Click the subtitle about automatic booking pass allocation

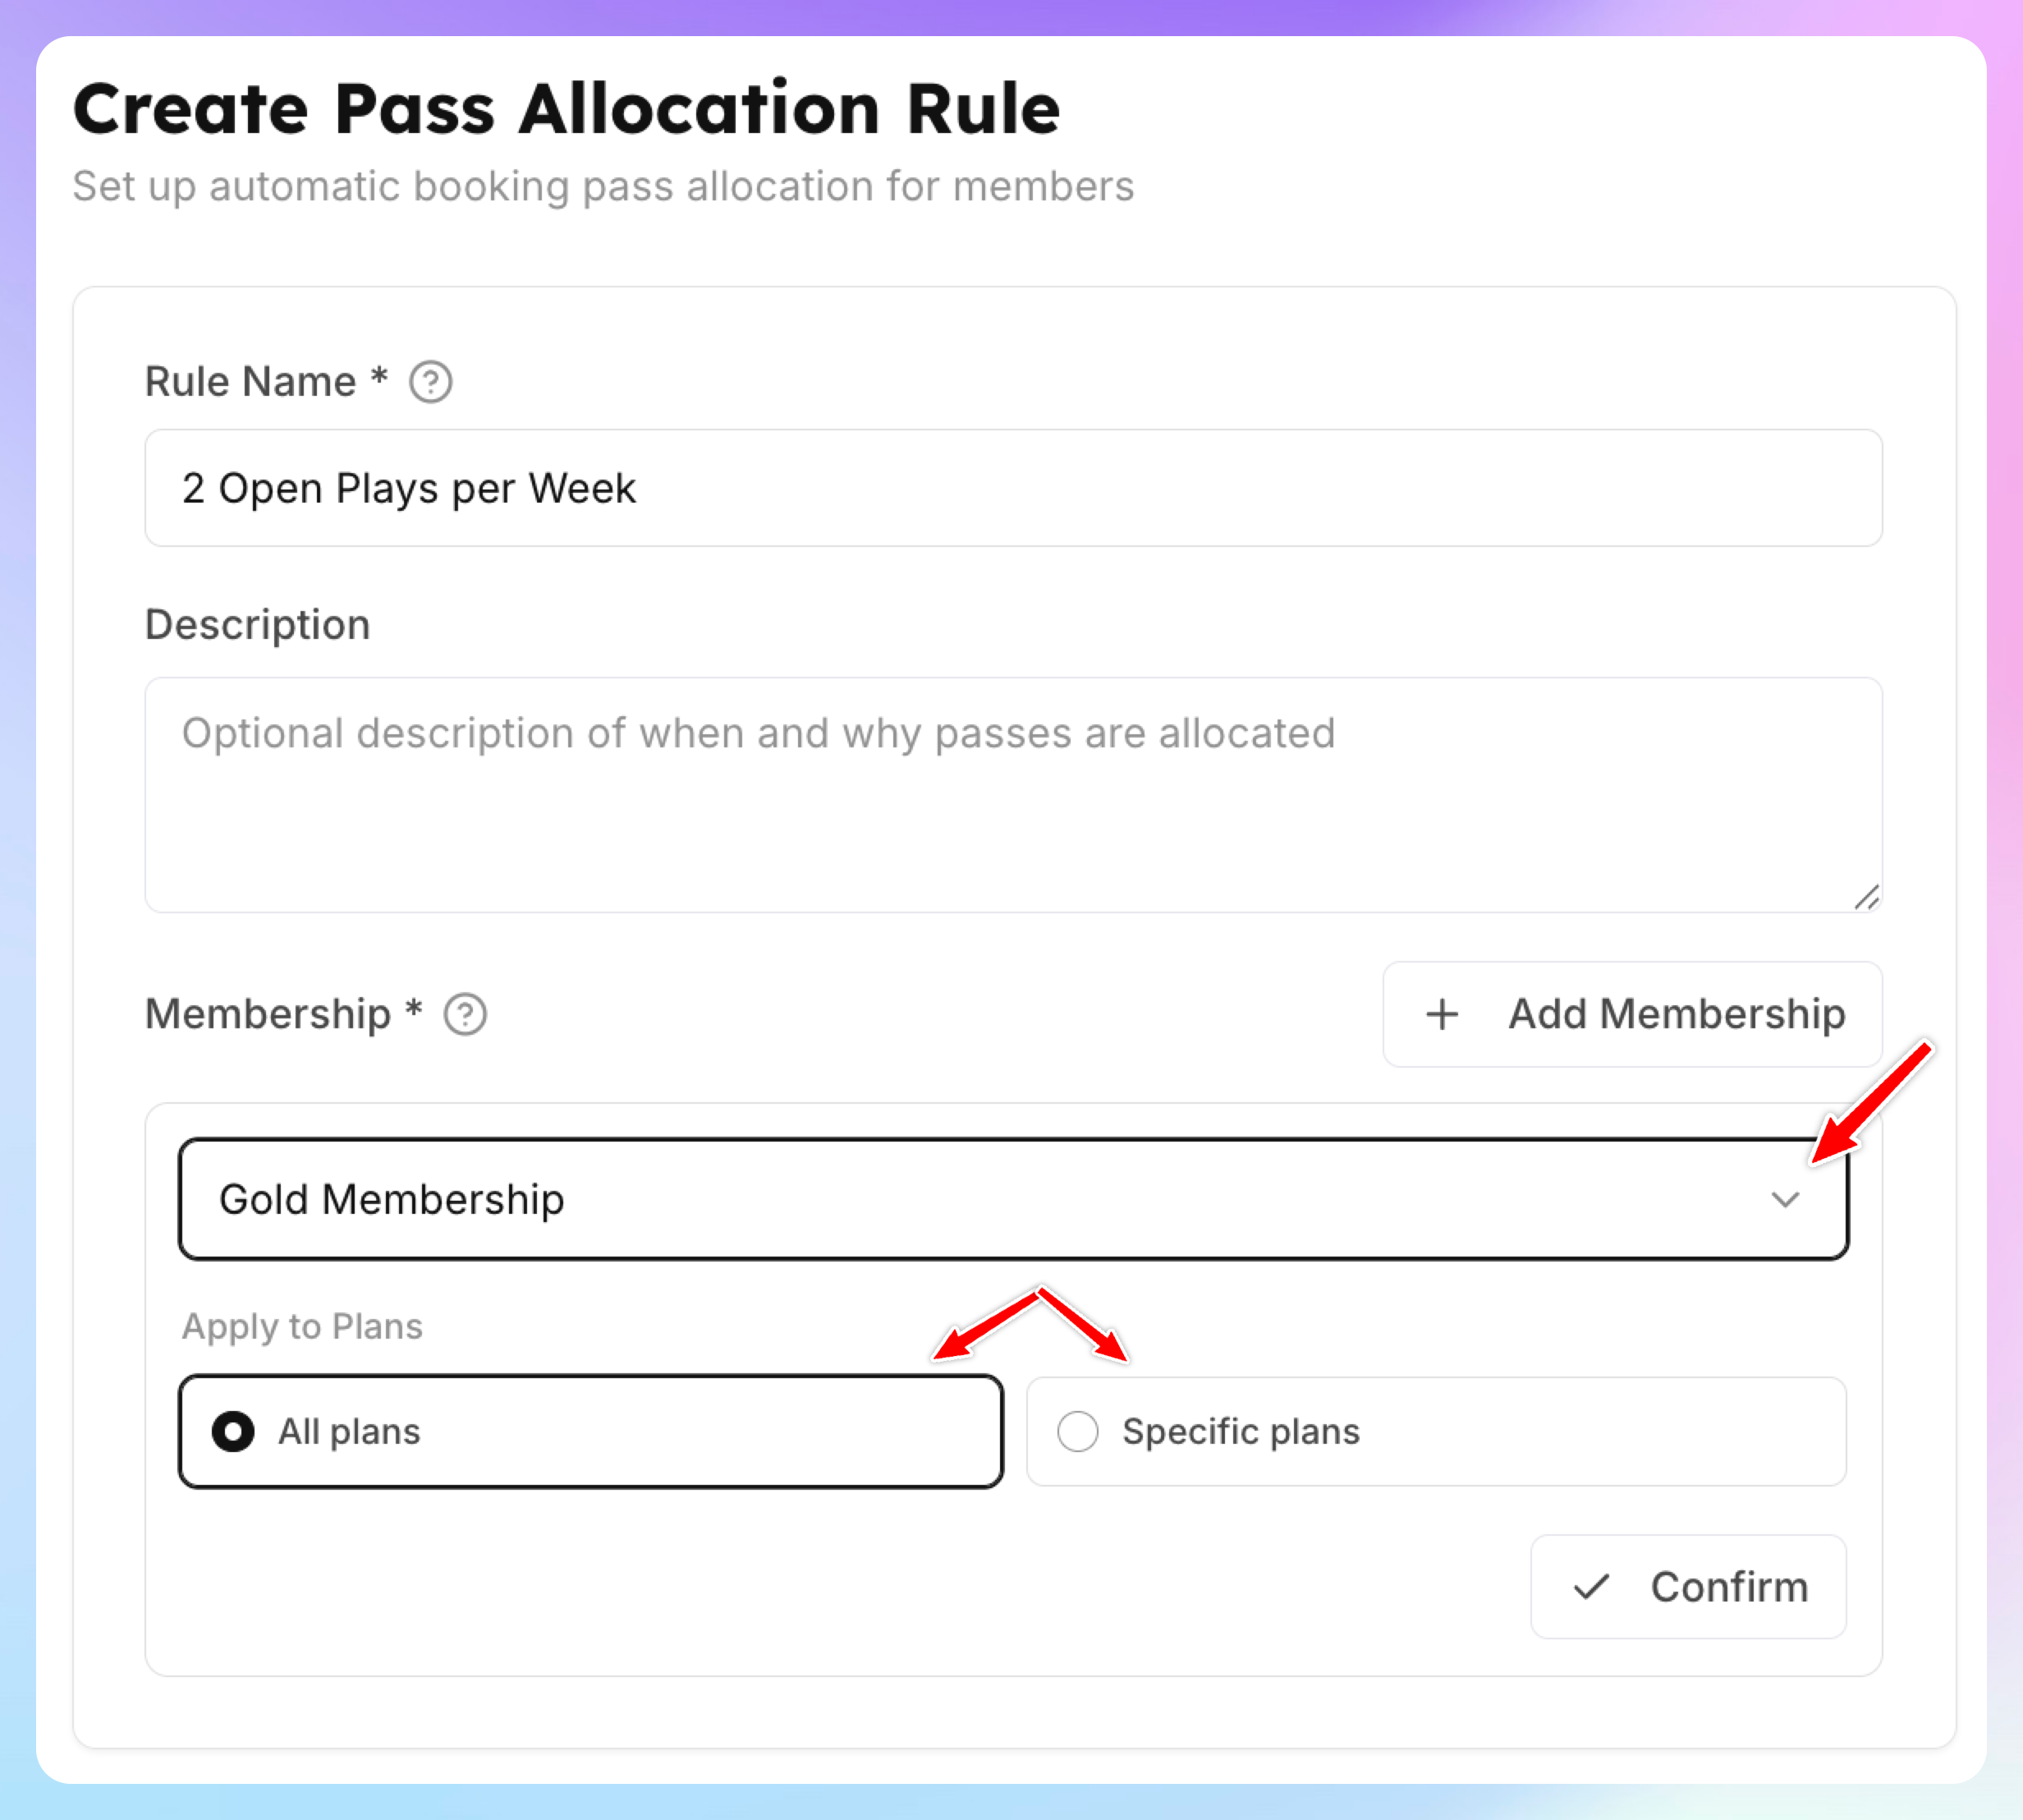[603, 187]
